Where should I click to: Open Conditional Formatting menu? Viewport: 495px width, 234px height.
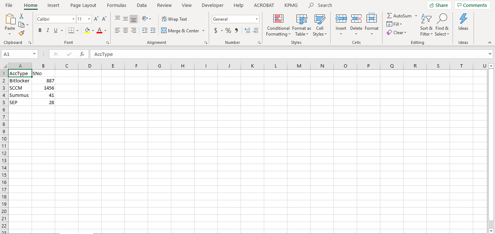tap(278, 25)
